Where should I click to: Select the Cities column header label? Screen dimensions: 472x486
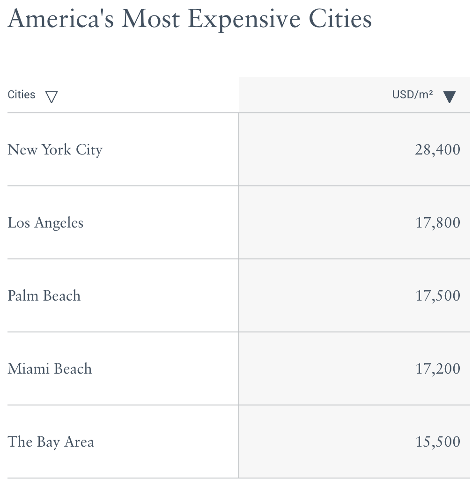(x=22, y=95)
